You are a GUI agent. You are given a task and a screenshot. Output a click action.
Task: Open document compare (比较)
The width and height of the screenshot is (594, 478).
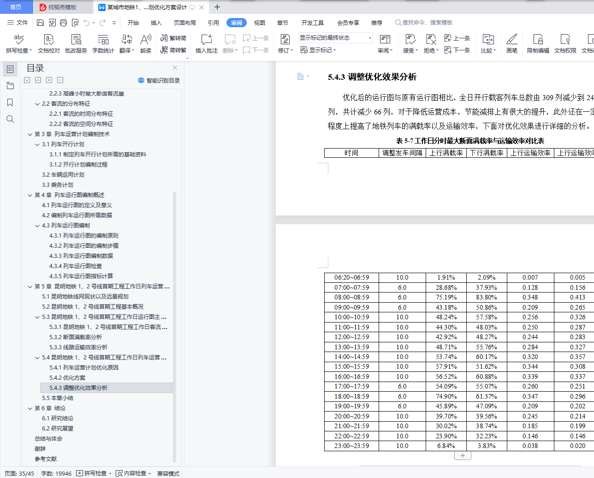488,44
